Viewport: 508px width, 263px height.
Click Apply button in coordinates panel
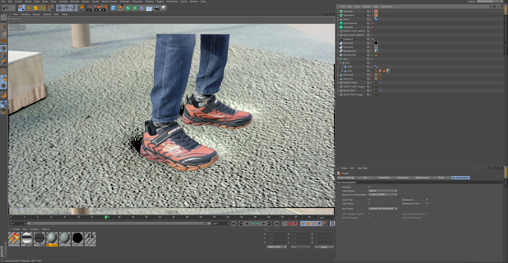point(324,247)
